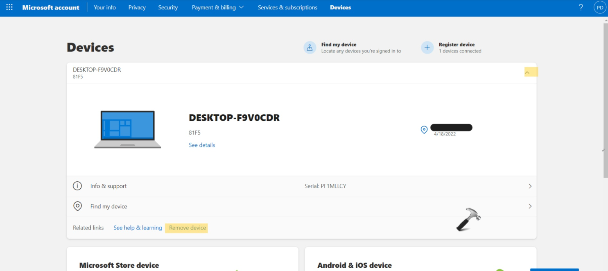The image size is (608, 271).
Task: Click the Info & support info icon
Action: [77, 186]
